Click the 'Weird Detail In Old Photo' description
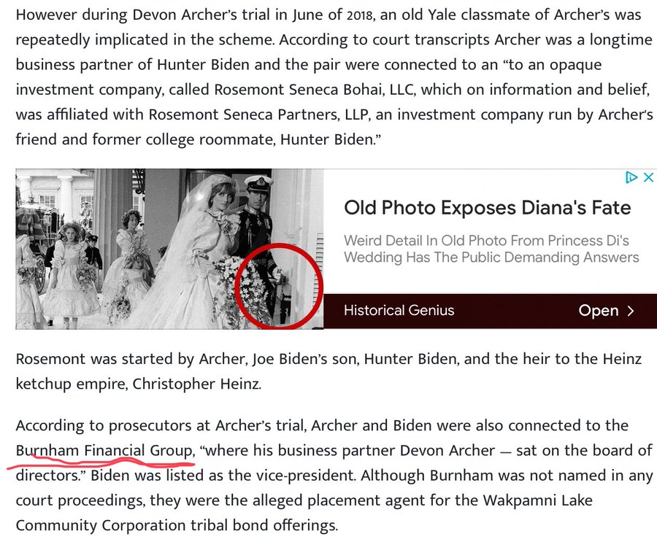 pyautogui.click(x=491, y=249)
